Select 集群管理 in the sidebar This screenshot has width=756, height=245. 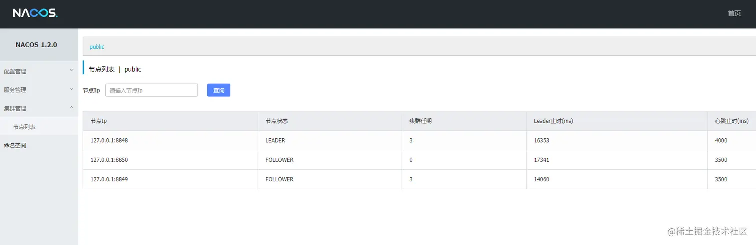click(15, 108)
